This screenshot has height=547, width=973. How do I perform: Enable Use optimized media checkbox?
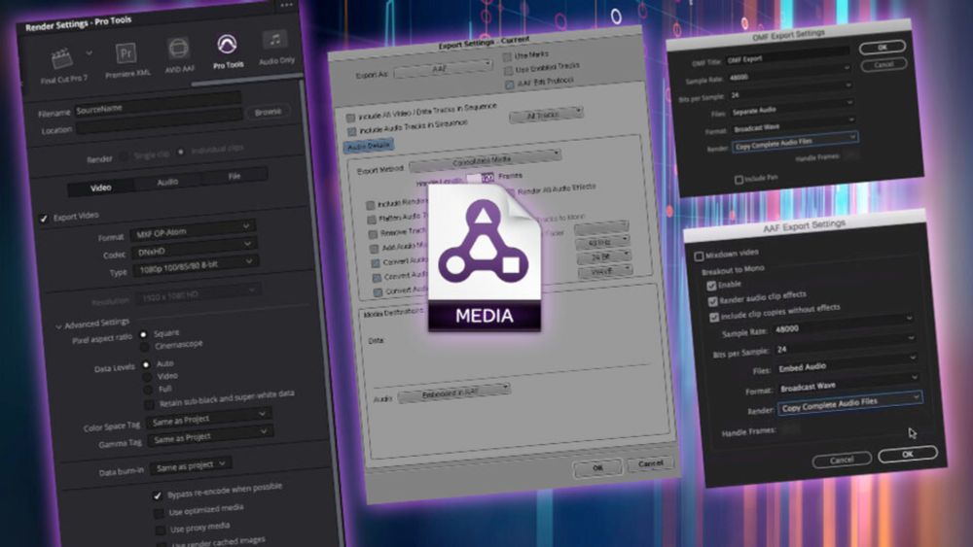159,513
